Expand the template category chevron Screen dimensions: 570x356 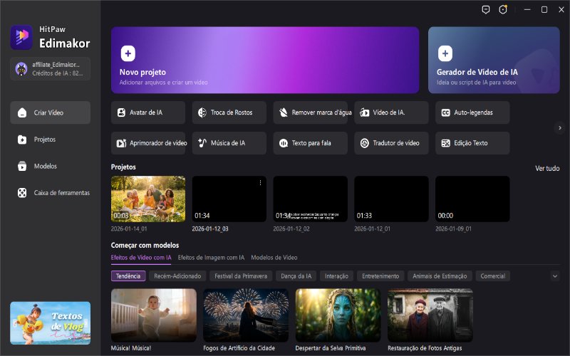tap(555, 276)
